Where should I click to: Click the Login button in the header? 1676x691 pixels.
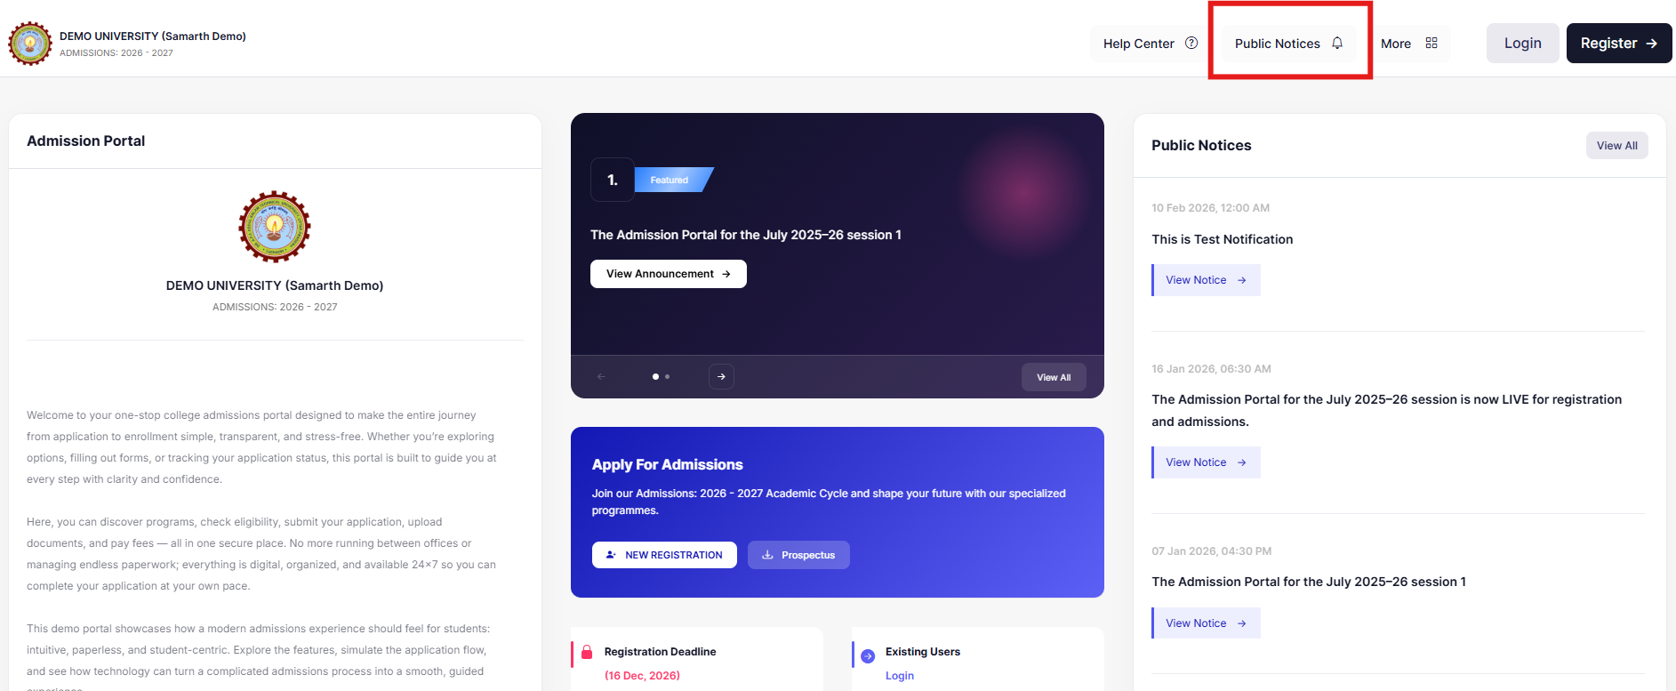[1522, 43]
